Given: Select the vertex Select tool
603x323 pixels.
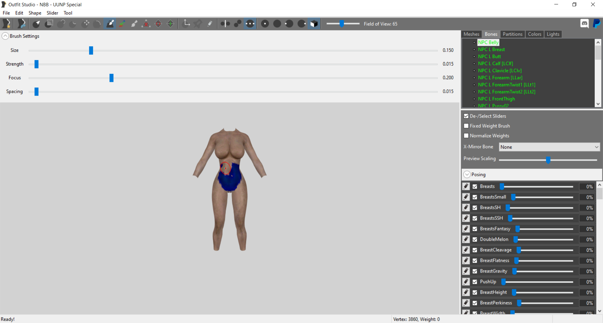Looking at the screenshot, I should tap(36, 24).
